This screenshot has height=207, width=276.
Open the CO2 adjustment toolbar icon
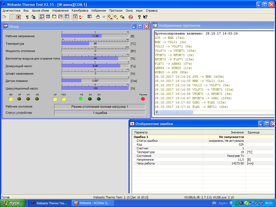(x=131, y=17)
